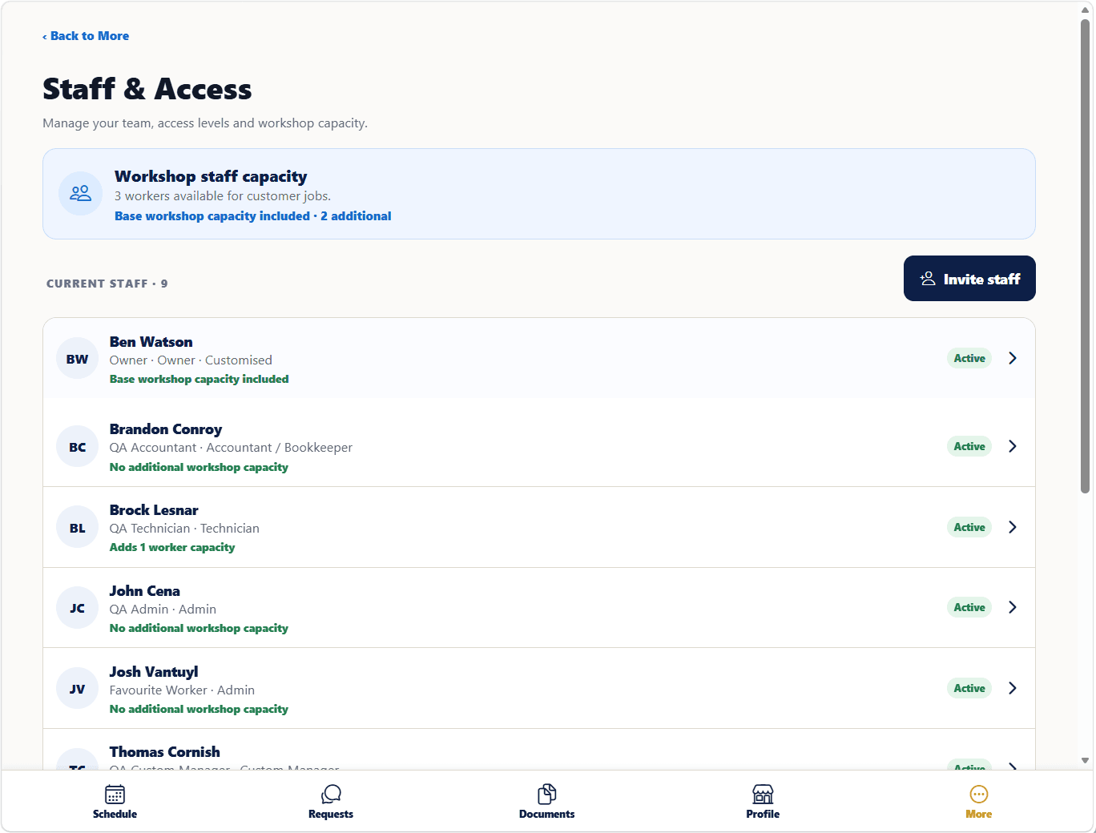1096x833 pixels.
Task: Click the BW avatar for Ben Watson
Action: pos(78,359)
